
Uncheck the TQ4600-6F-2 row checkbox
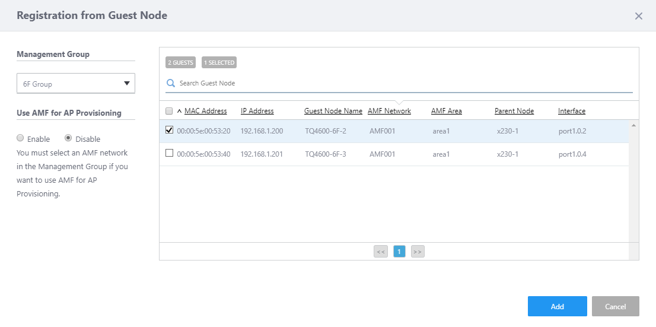[169, 130]
